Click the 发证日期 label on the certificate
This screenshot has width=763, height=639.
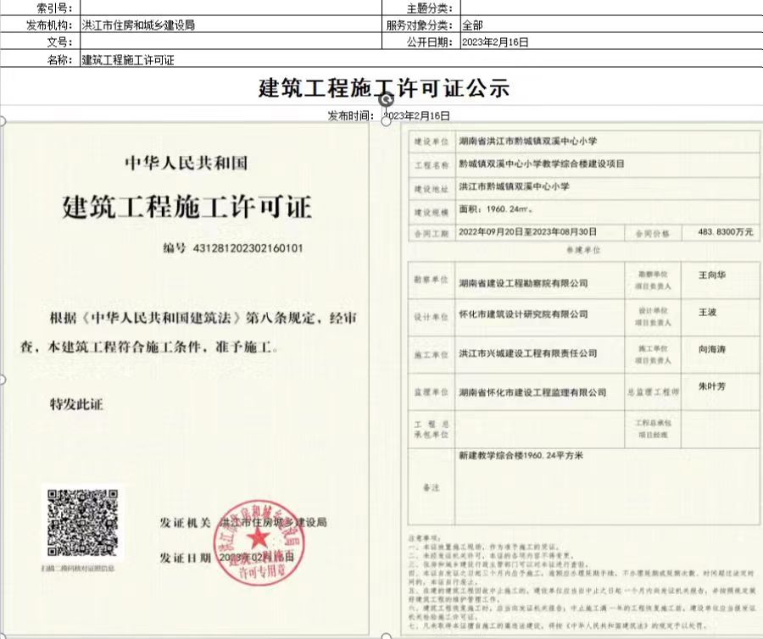click(185, 558)
